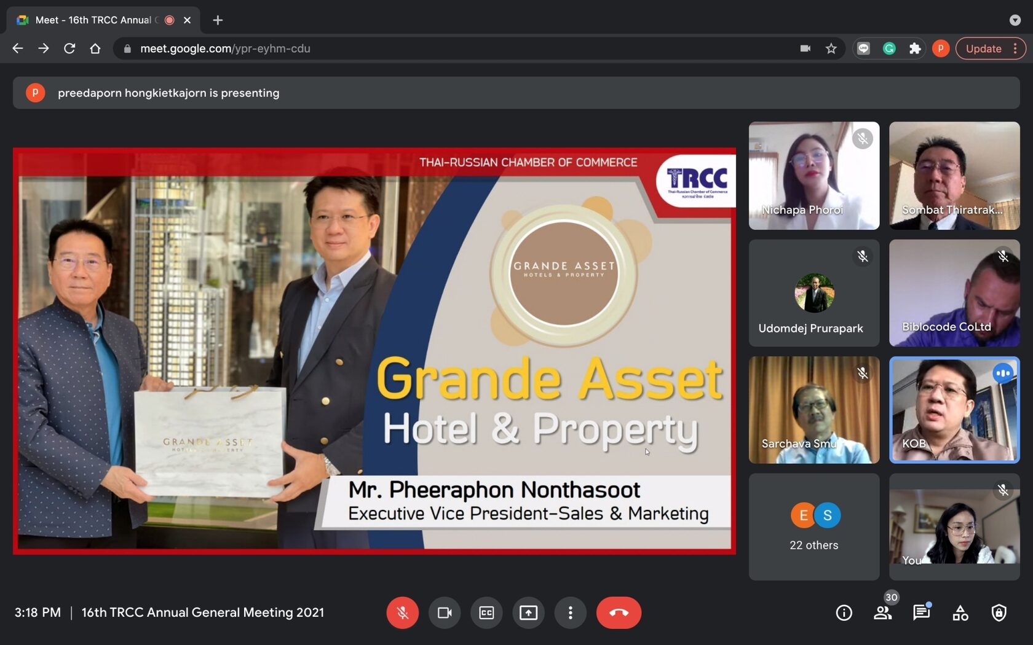Close the Meet browser tab
Screen dimensions: 1033x645
tap(188, 20)
